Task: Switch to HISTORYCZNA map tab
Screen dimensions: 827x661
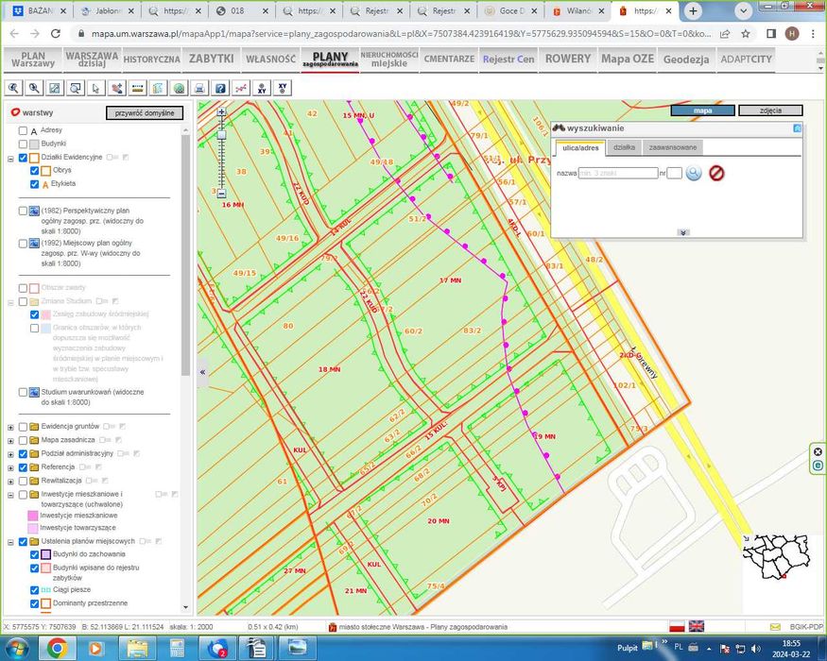Action: pyautogui.click(x=151, y=59)
